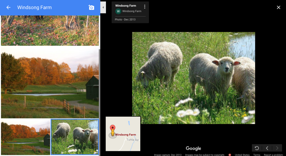Go to the next photo arrow
Image resolution: width=286 pixels, height=156 pixels.
[x=277, y=148]
